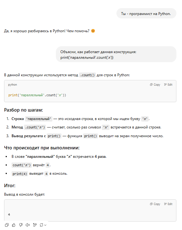The width and height of the screenshot is (182, 230).
Task: Click the inline .count() code chip in the intro
Action: pos(87,75)
